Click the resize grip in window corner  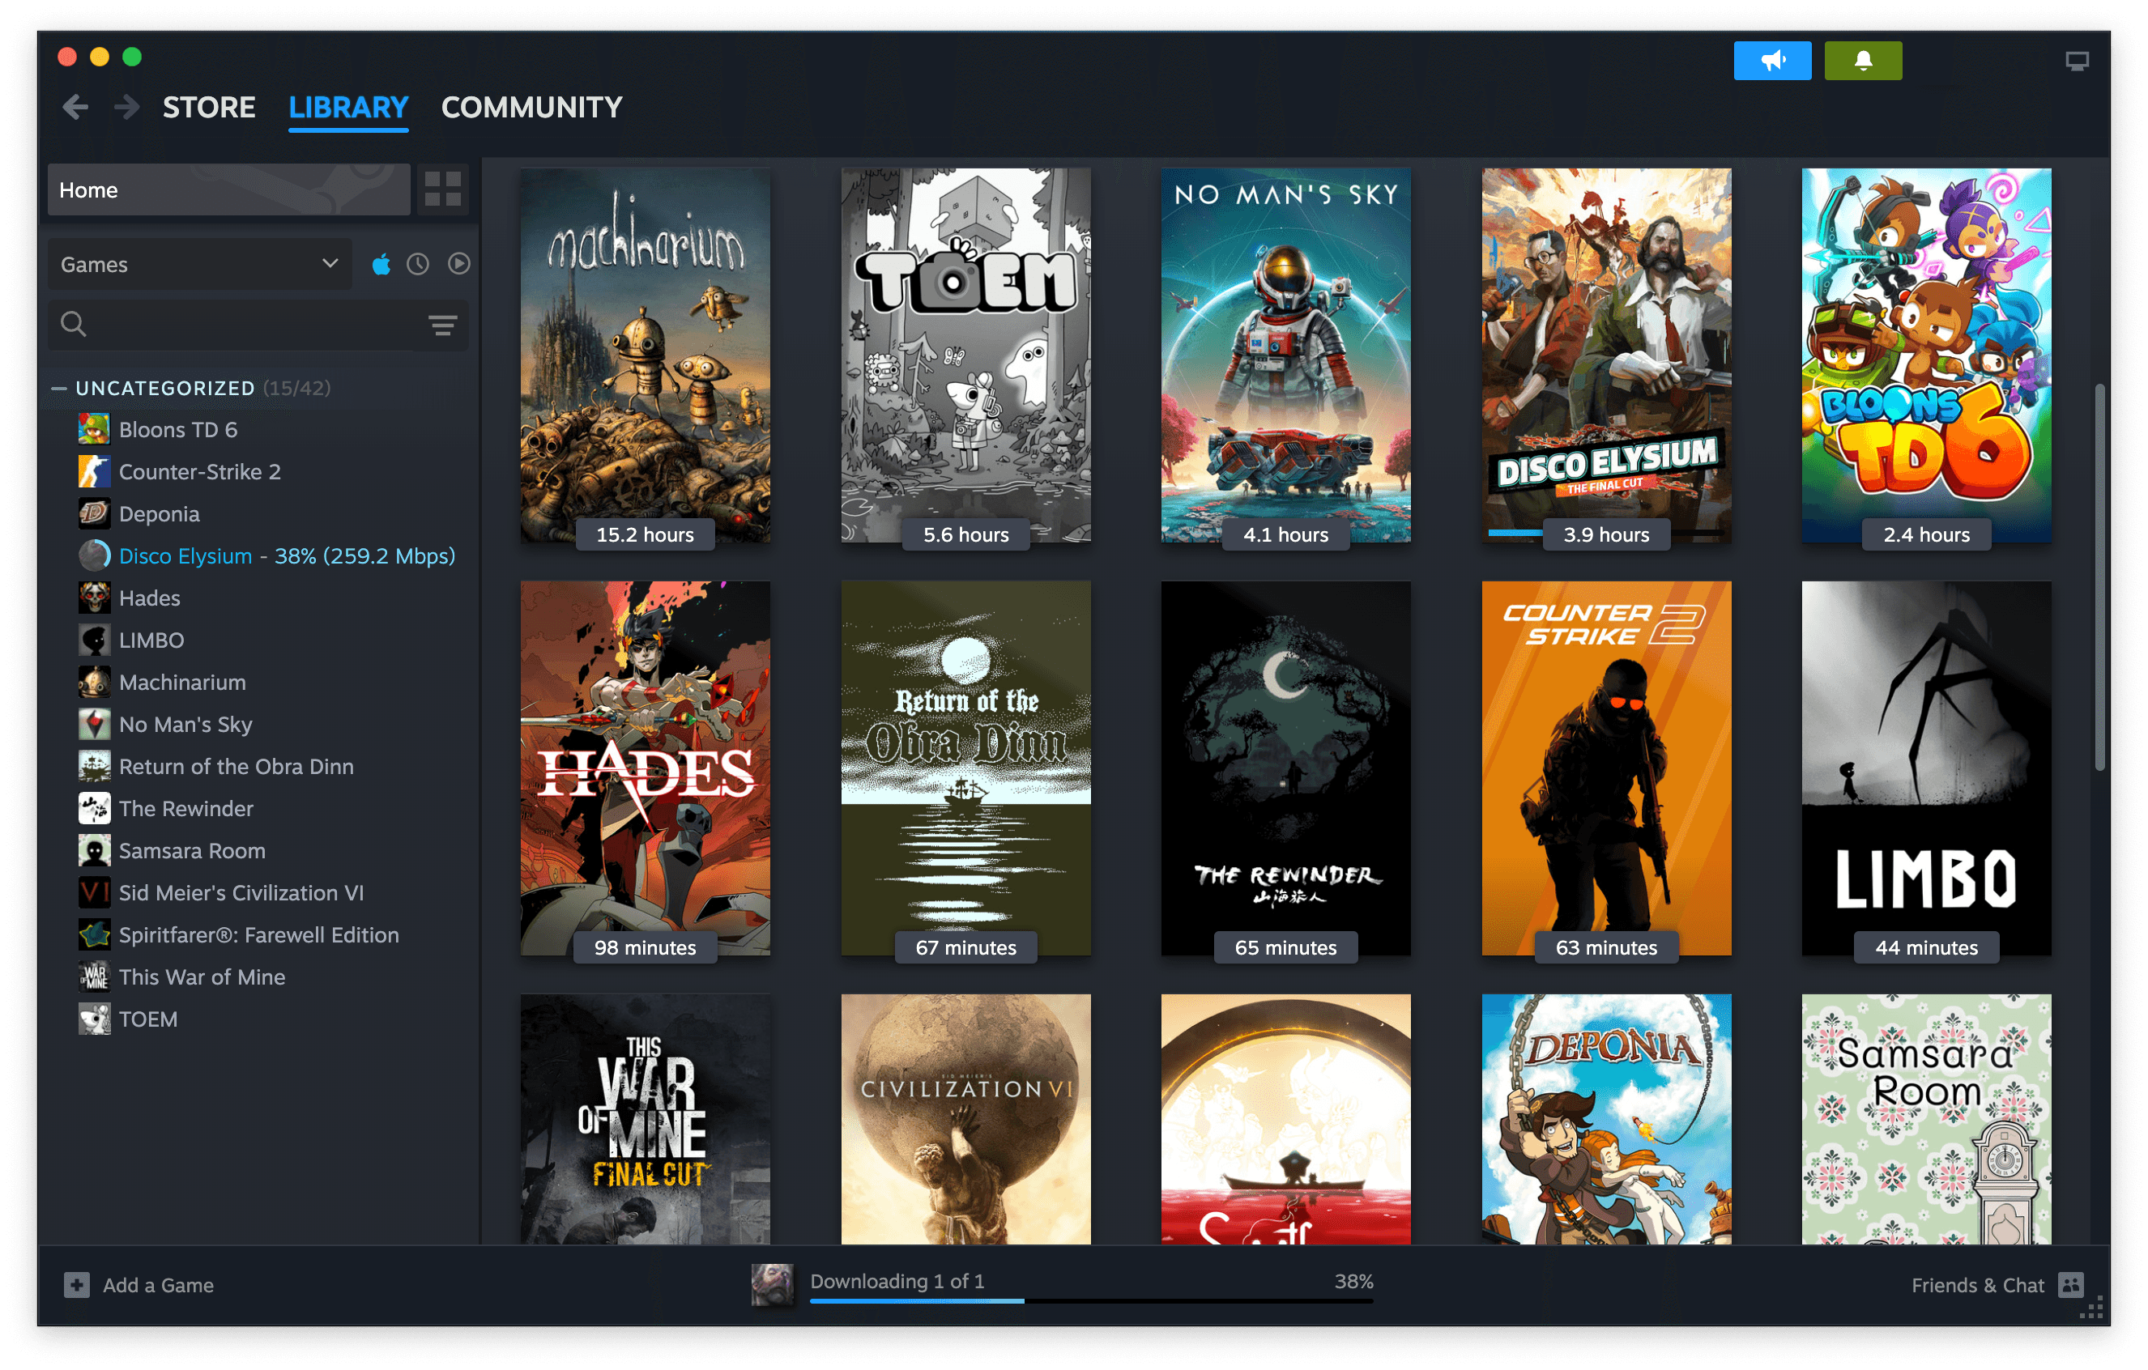coord(2093,1309)
